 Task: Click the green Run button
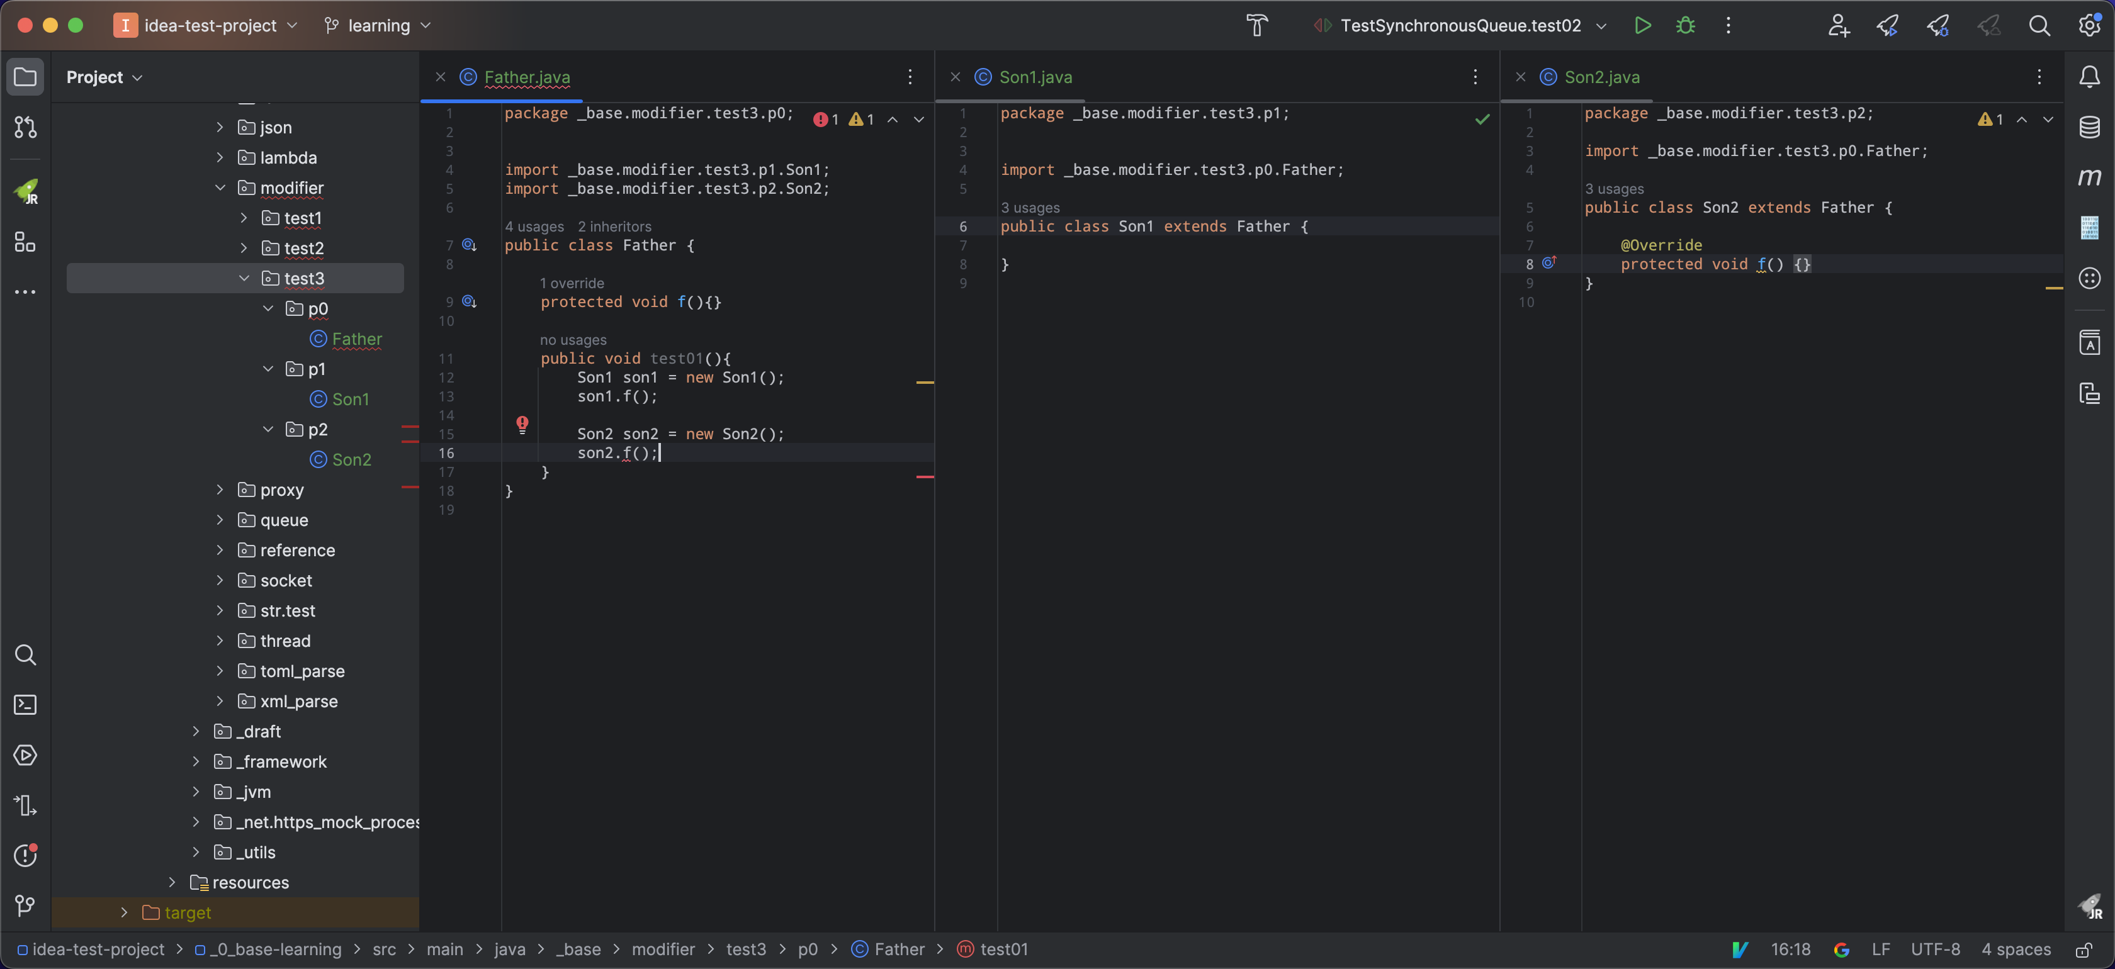1642,25
